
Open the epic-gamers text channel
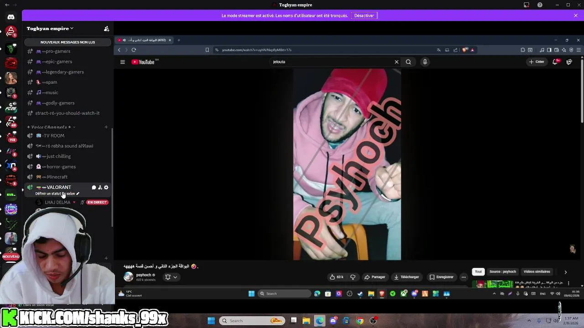68,61
